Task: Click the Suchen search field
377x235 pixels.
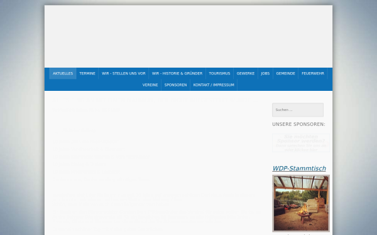Action: click(x=298, y=110)
